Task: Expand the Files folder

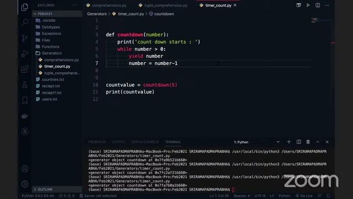Action: tap(46, 40)
